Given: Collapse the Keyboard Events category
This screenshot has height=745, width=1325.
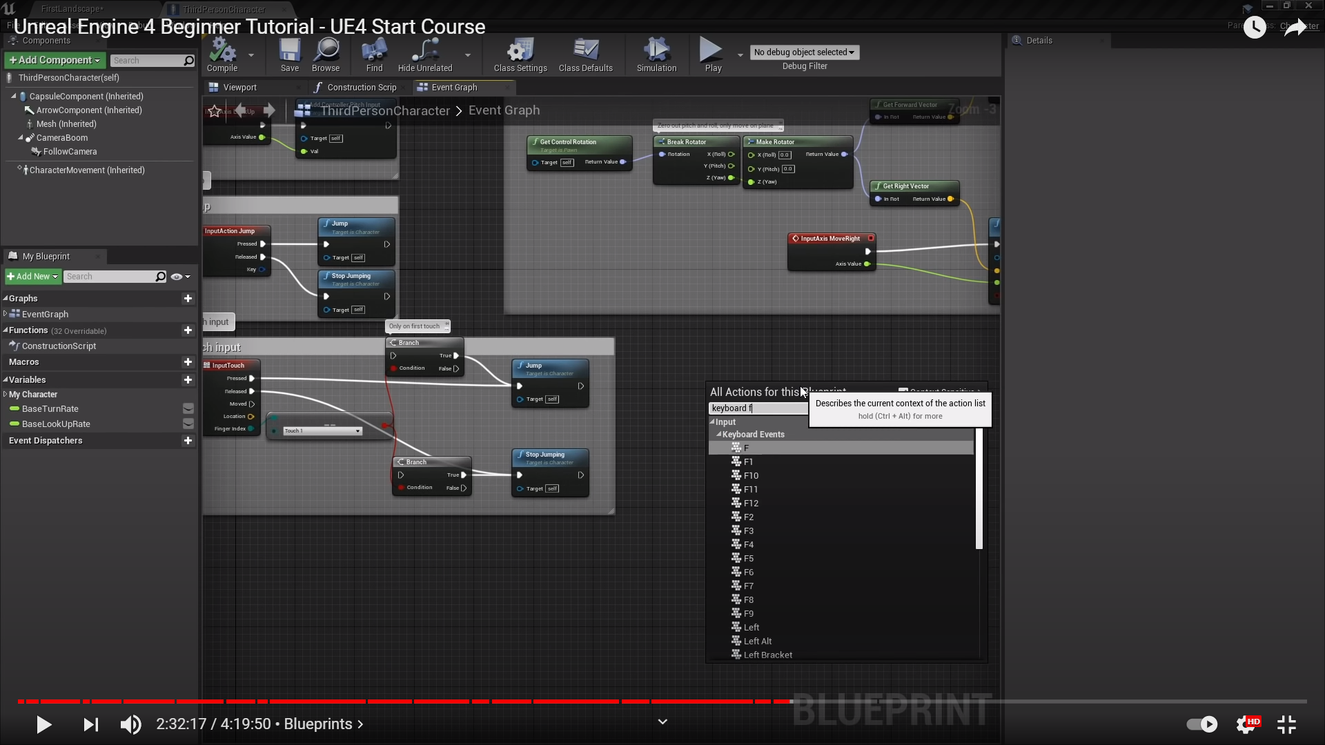Looking at the screenshot, I should coord(719,435).
